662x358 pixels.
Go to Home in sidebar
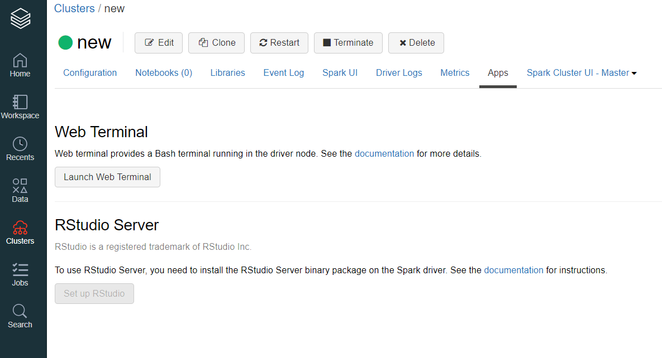tap(20, 65)
